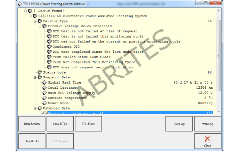Collapse the B1304:16-68 DTC node
Viewport: 239px width, 151px height.
point(30,16)
